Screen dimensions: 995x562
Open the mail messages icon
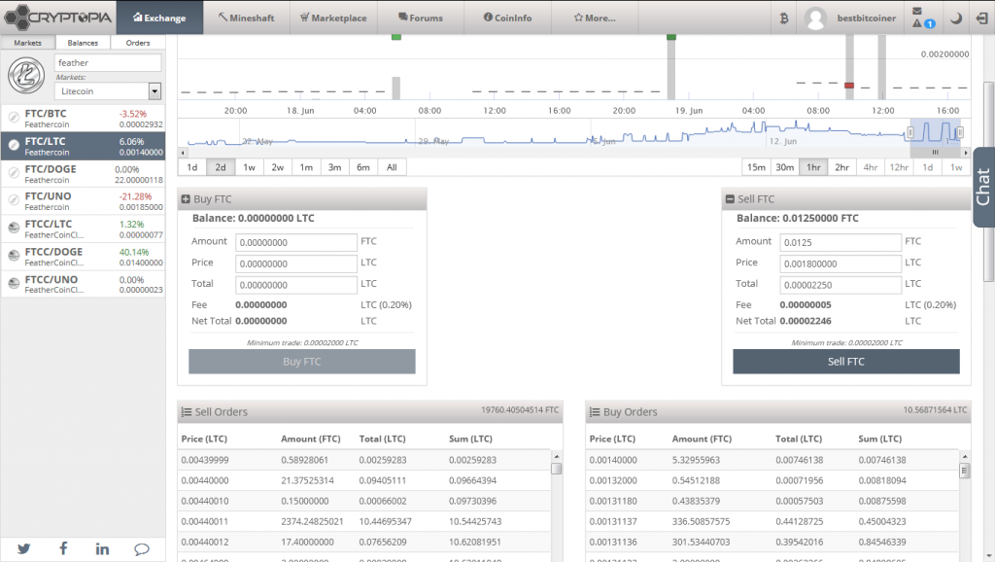tap(917, 11)
